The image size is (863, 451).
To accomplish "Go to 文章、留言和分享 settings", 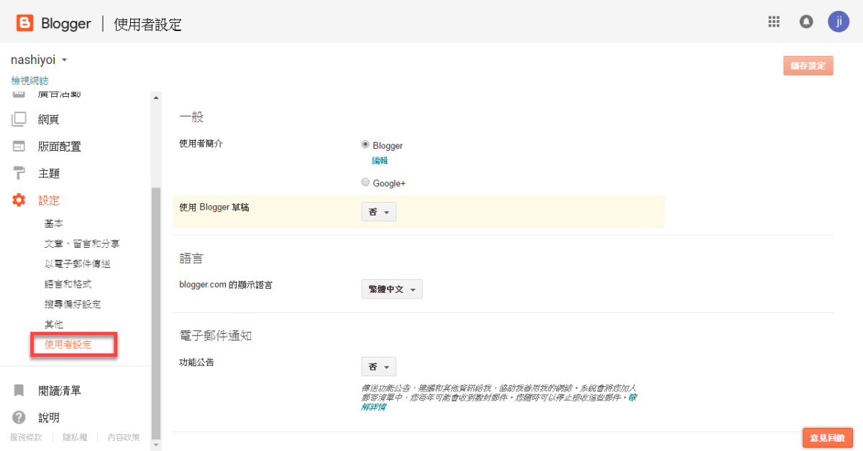I will tap(82, 244).
